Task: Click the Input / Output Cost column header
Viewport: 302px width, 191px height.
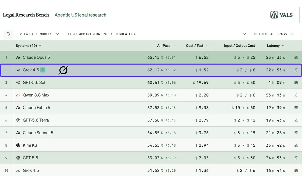Action: [240, 46]
